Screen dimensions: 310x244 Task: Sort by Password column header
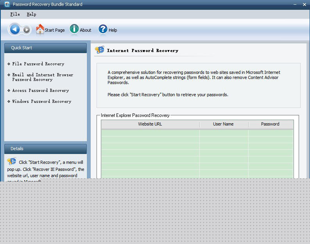pyautogui.click(x=271, y=124)
